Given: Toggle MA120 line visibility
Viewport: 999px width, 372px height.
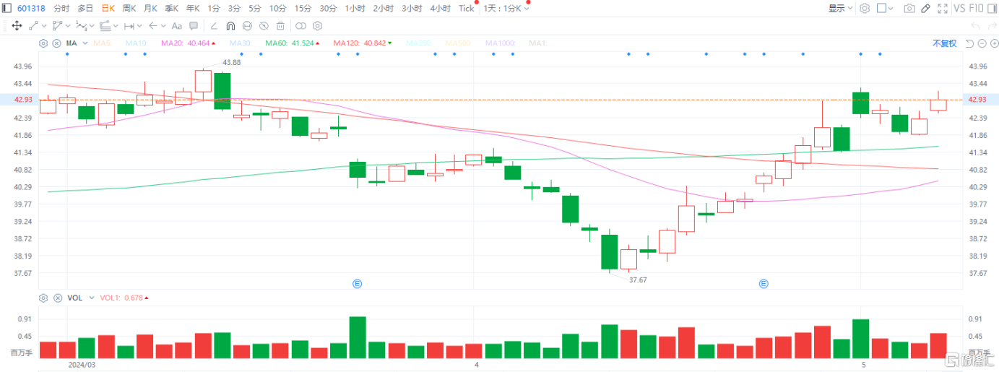Looking at the screenshot, I should pos(363,43).
